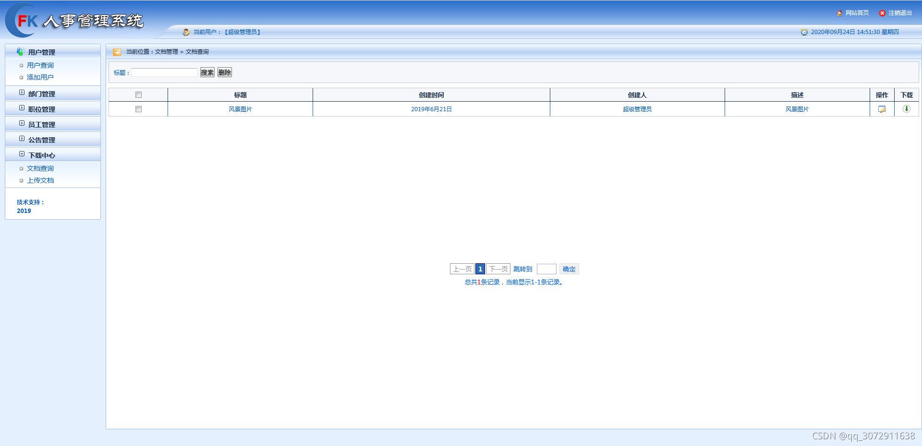Viewport: 922px width, 446px height.
Task: Click the 下一页 pagination button
Action: tap(498, 269)
